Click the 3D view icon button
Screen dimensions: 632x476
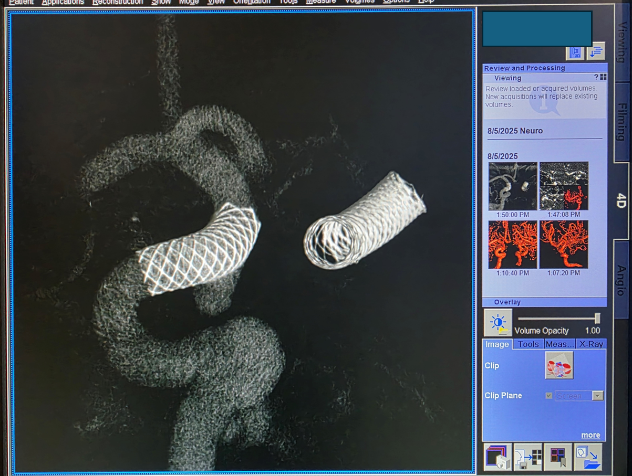[x=575, y=52]
